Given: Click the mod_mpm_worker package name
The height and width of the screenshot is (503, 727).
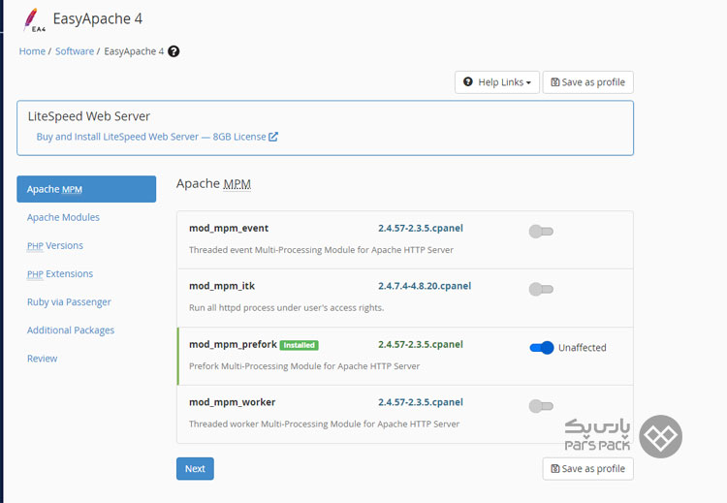Looking at the screenshot, I should click(x=233, y=402).
